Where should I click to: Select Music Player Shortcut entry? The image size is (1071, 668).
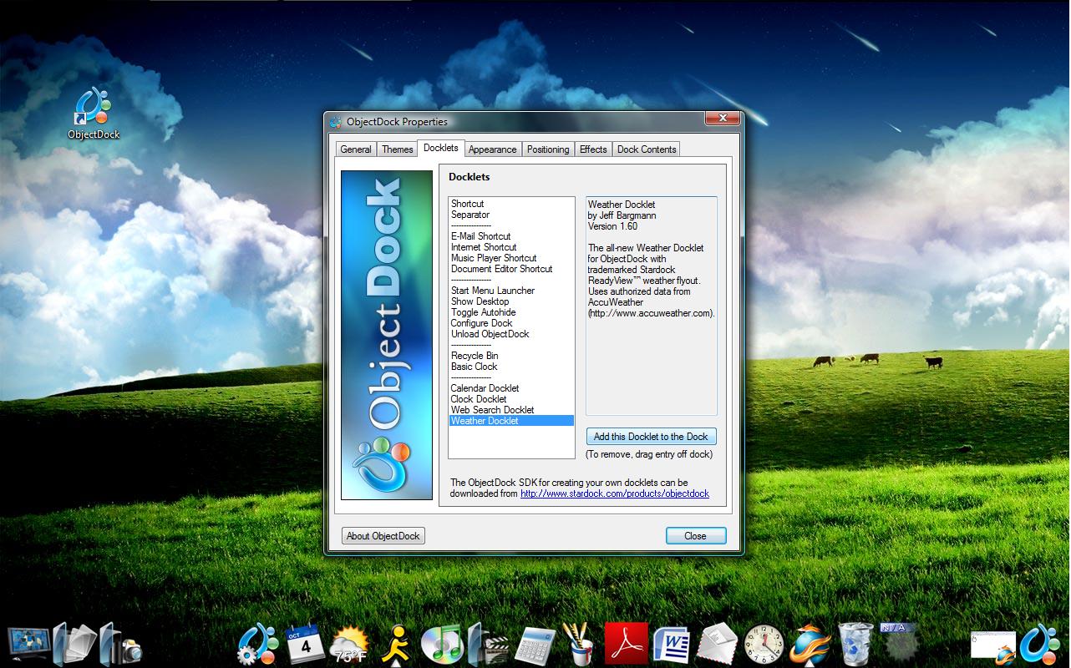[494, 258]
